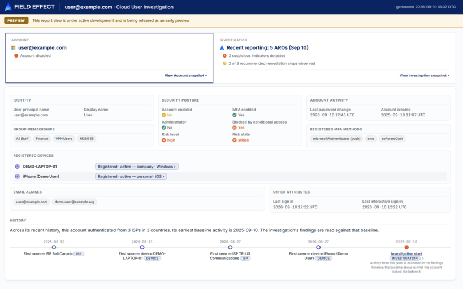Click the Last password change value 2026-09-10 12:45 UTC
463x289 pixels.
click(332, 115)
